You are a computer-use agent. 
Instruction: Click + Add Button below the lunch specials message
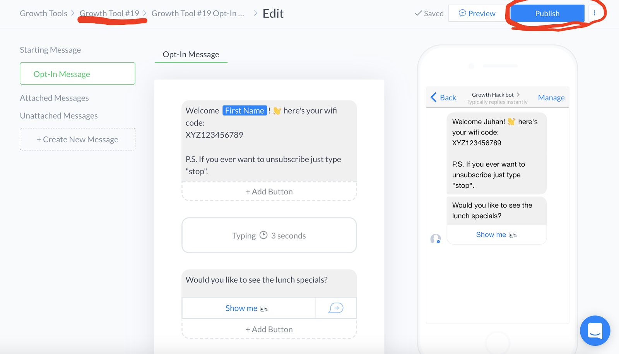pos(269,329)
